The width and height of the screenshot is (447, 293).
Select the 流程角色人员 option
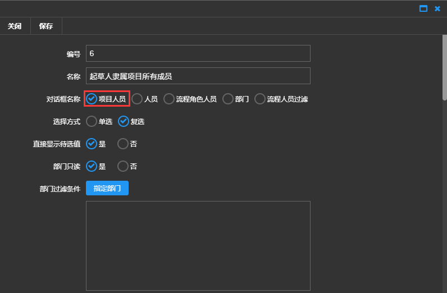click(x=169, y=99)
